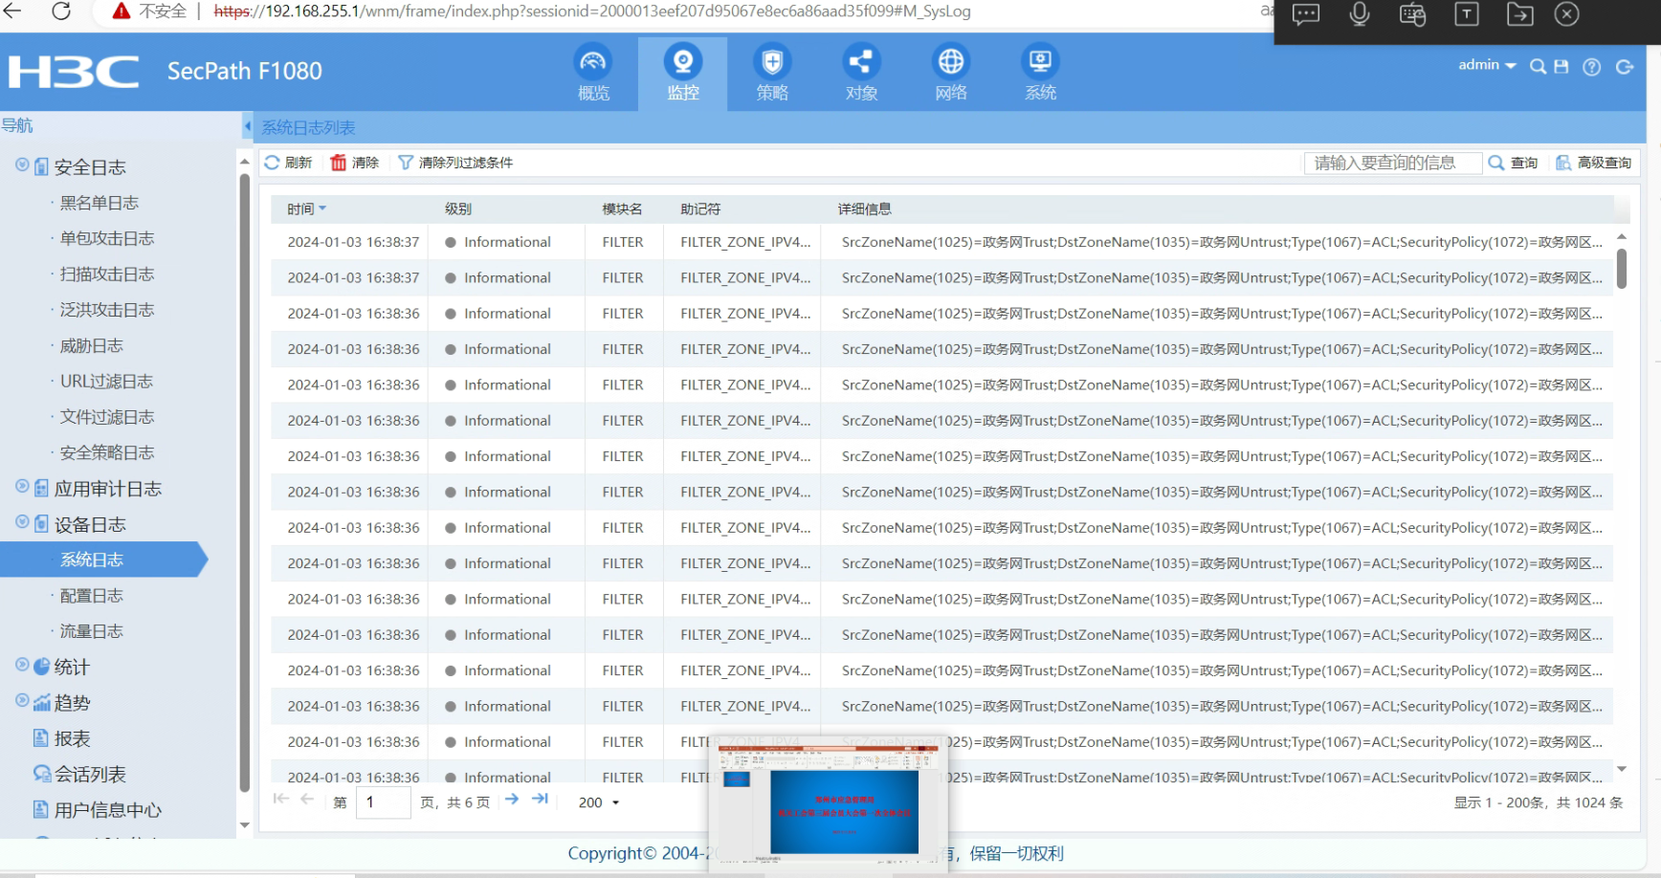The width and height of the screenshot is (1661, 878).
Task: Open the 200 page size dropdown
Action: click(599, 802)
